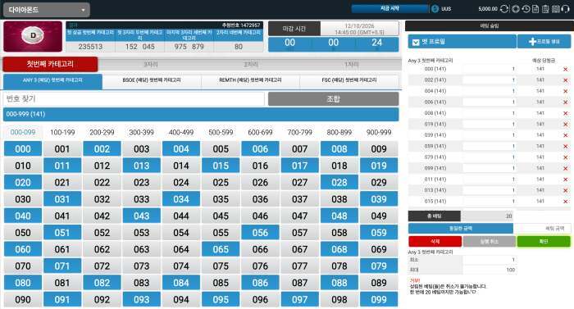This screenshot has width=574, height=309.
Task: Remove bet 008 (141) with red X
Action: coord(565,113)
